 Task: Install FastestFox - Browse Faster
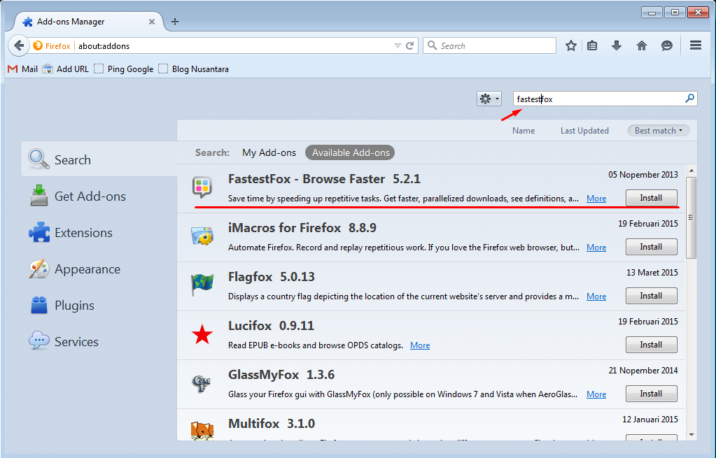651,198
